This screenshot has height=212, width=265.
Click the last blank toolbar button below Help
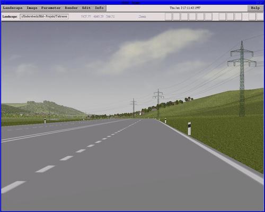(x=260, y=16)
